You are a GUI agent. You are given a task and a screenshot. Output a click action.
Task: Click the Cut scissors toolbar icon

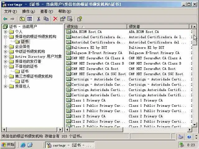39,19
